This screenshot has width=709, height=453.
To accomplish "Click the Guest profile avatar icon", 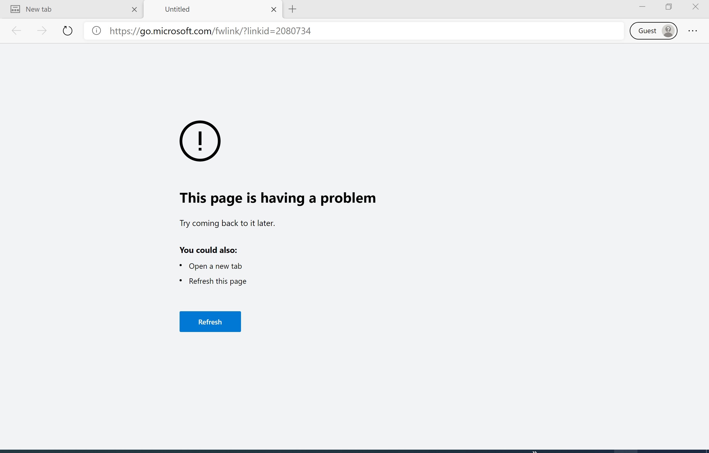I will click(668, 31).
